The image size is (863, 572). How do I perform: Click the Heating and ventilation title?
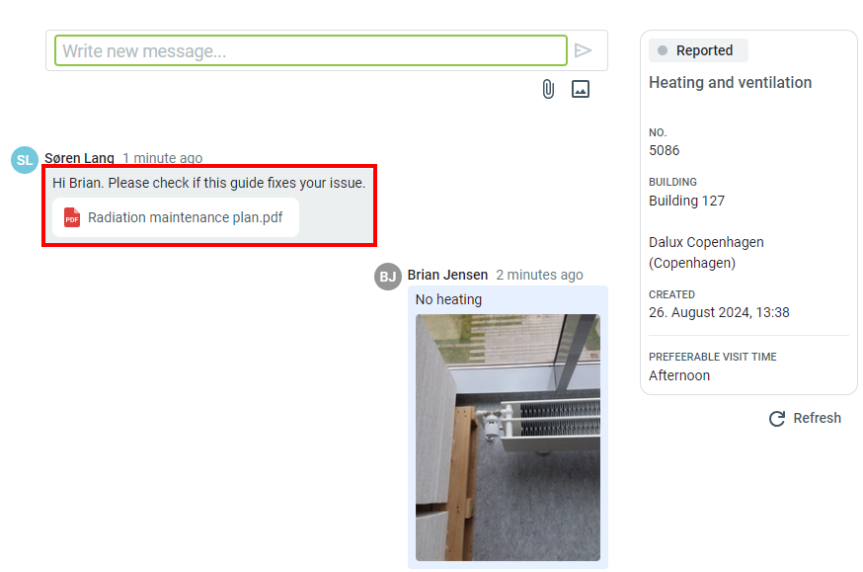[x=730, y=83]
